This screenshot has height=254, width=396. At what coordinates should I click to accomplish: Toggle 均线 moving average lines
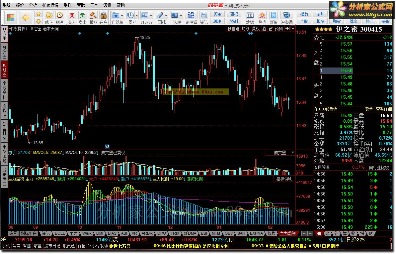click(246, 29)
